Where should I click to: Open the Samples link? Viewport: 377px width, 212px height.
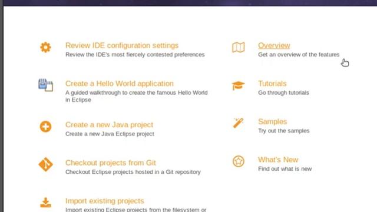coord(272,121)
